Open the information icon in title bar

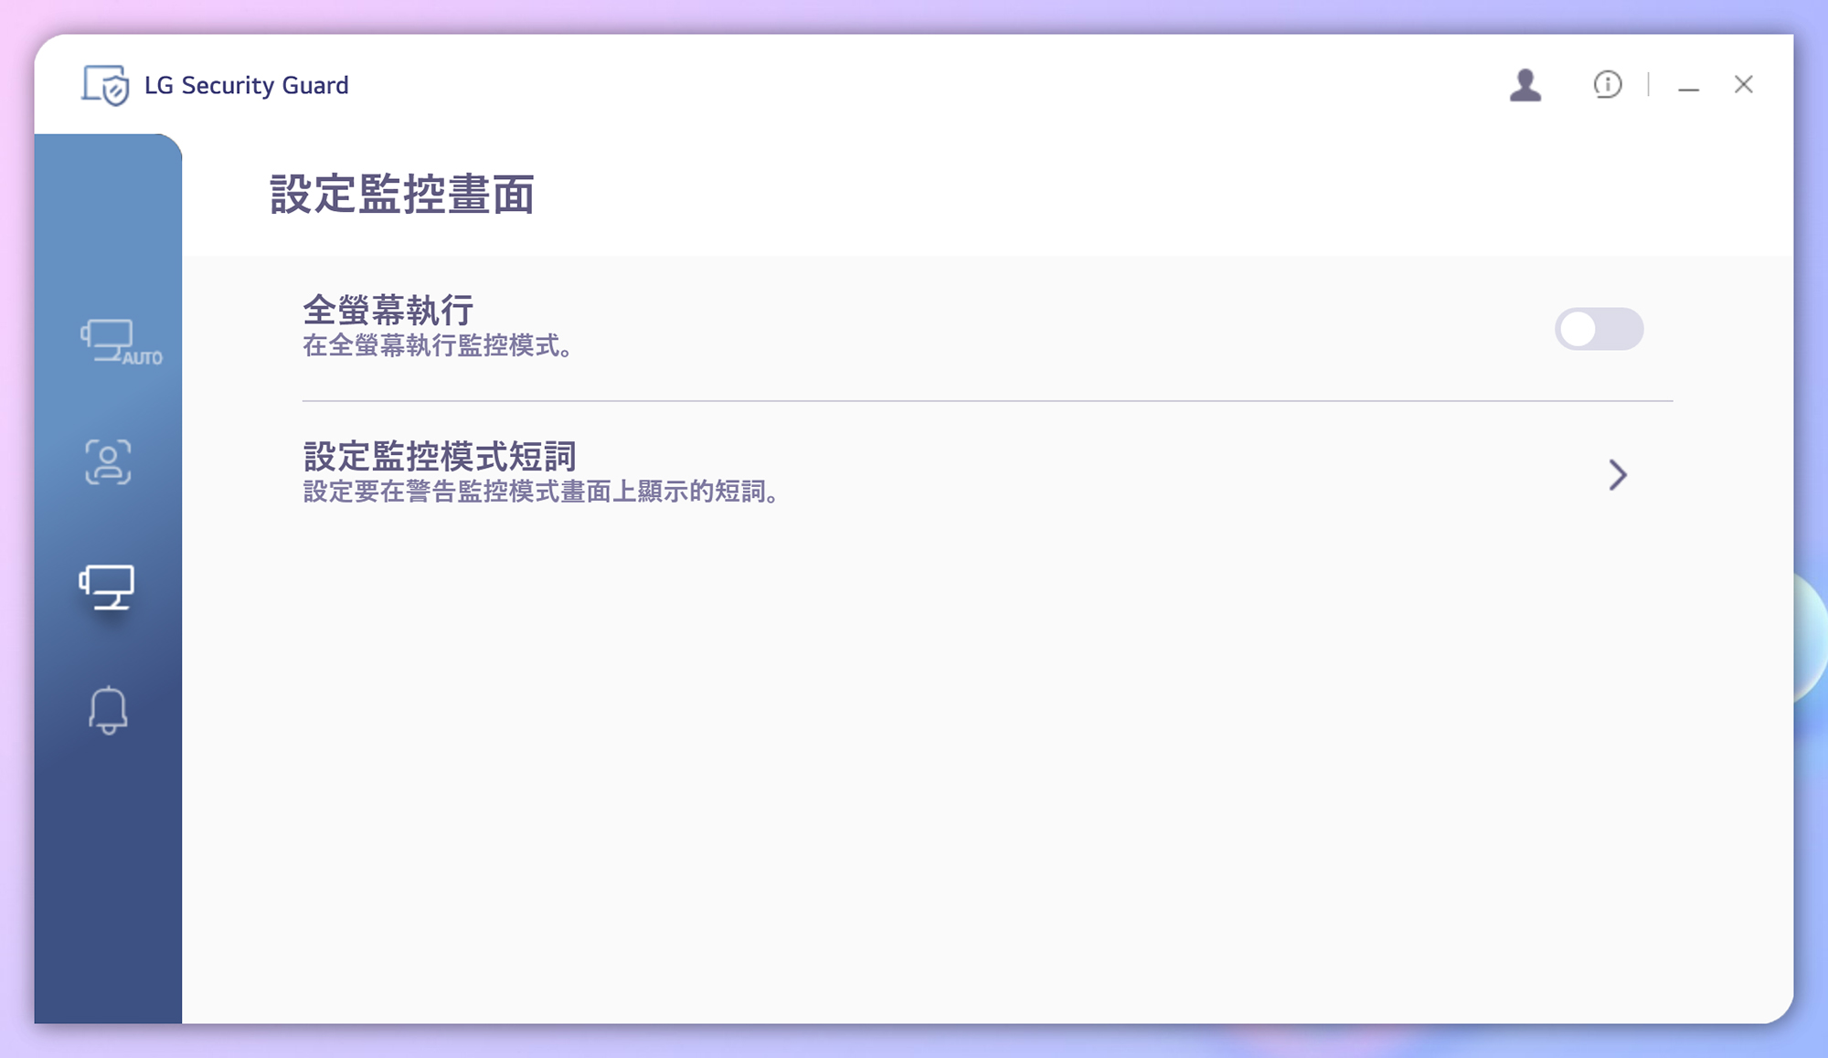point(1607,84)
